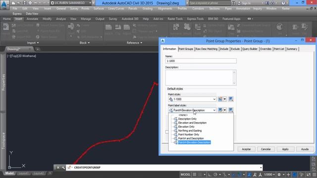Switch to the Raster Tools ribbon tab
This screenshot has width=317, height=178.
click(x=175, y=19)
